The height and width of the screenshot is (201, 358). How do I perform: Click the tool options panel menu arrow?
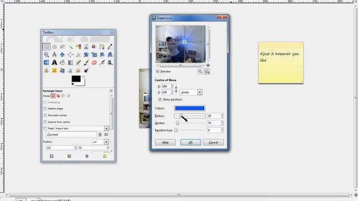111,90
